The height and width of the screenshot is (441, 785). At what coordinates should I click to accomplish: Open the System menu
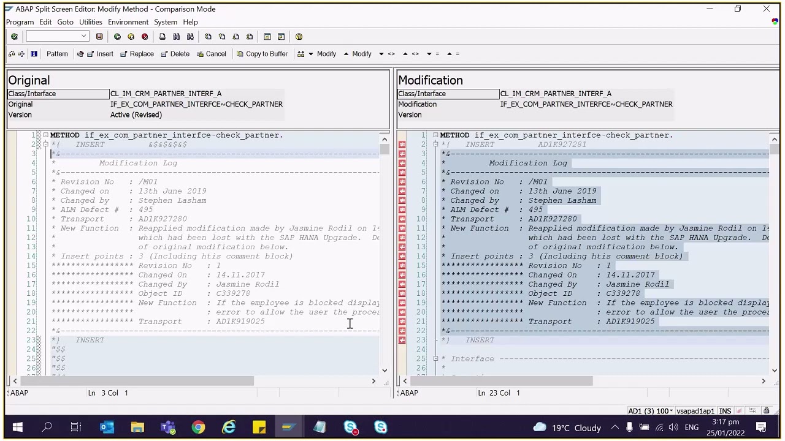pyautogui.click(x=166, y=22)
